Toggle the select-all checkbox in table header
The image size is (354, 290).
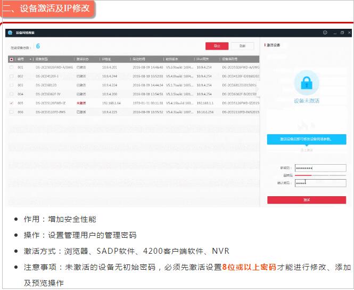(12, 59)
